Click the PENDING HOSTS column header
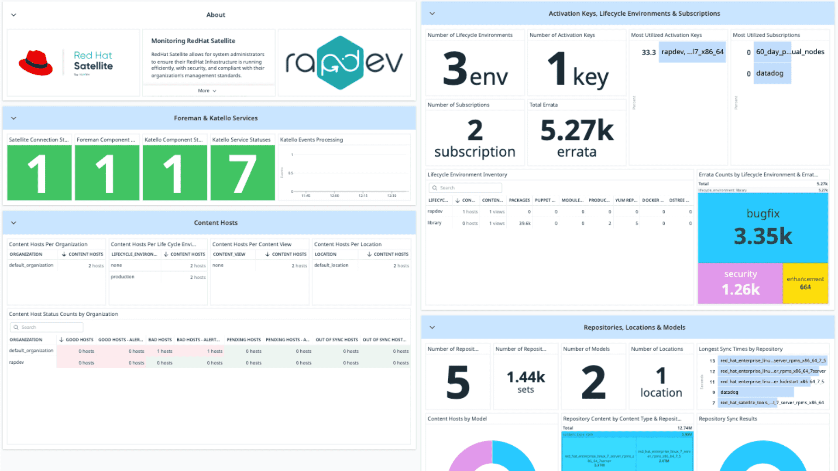The height and width of the screenshot is (471, 838). (244, 340)
